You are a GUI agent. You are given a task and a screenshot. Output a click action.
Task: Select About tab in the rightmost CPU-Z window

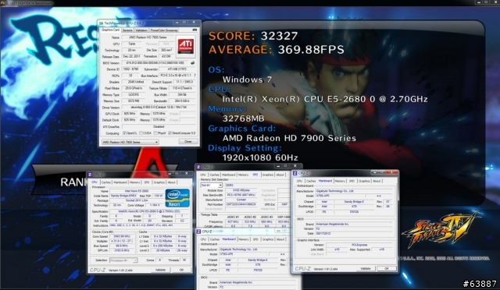coord(377,181)
